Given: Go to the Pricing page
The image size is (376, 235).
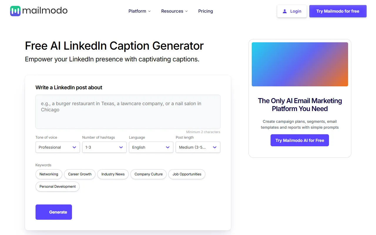Looking at the screenshot, I should pyautogui.click(x=205, y=11).
